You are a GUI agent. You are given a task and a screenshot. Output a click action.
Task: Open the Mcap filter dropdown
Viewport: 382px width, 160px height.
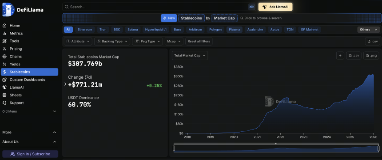pos(174,42)
